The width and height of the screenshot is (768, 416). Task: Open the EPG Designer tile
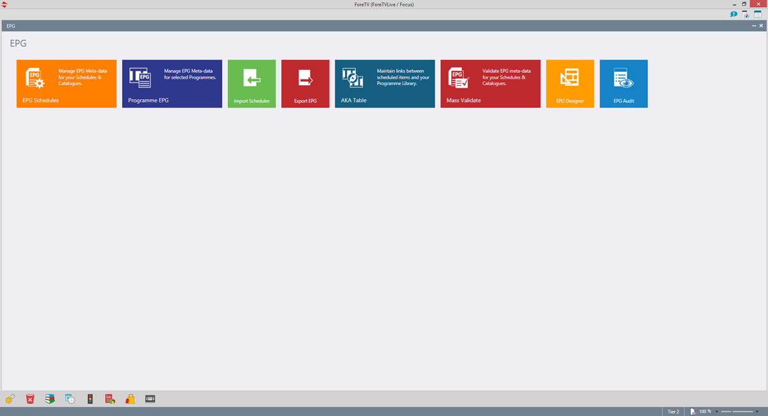click(x=570, y=84)
